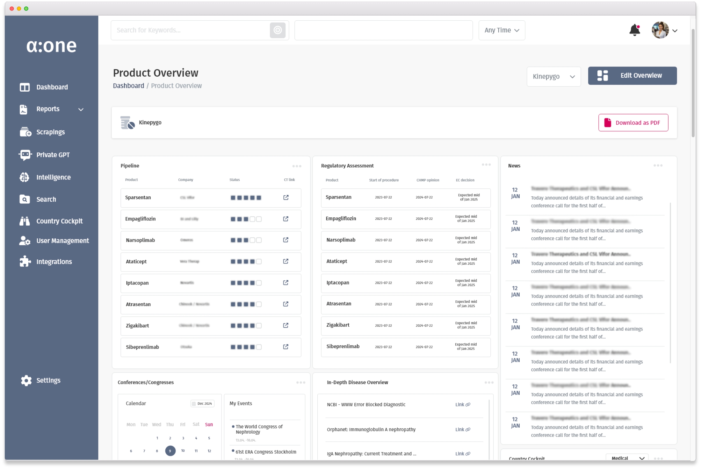Click Download as PDF button
Viewport: 701px width, 469px height.
633,123
